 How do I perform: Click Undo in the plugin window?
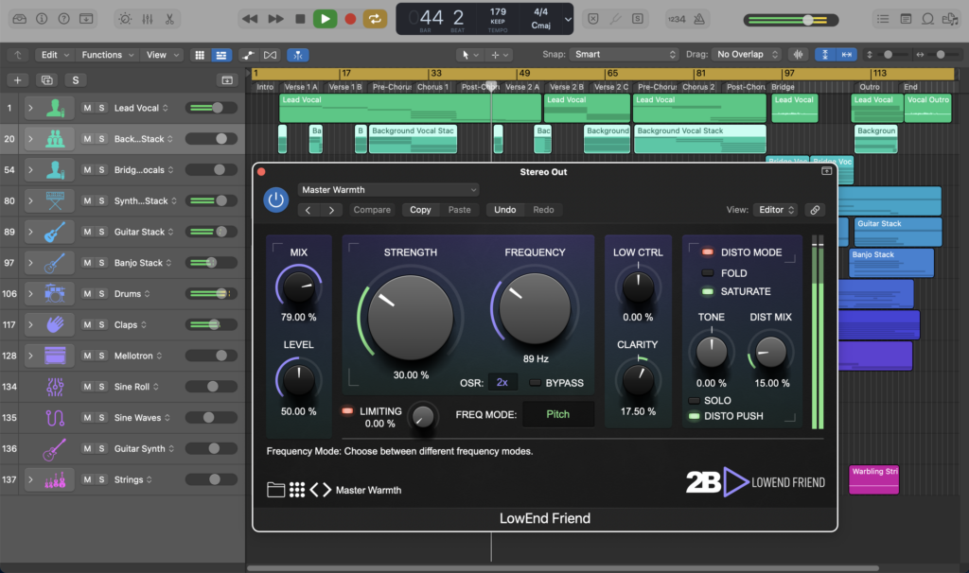click(x=504, y=209)
